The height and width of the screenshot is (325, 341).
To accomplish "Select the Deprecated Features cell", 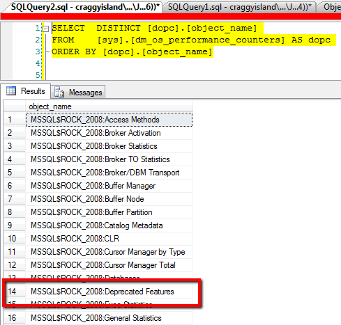I will click(109, 292).
